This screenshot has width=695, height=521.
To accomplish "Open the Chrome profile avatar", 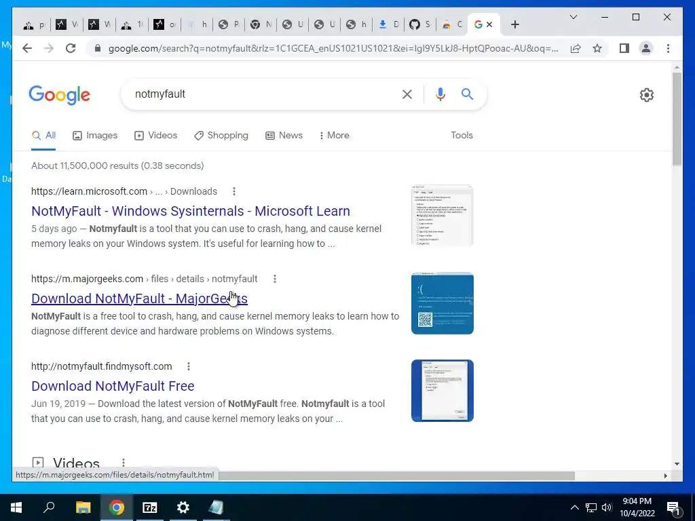I will click(646, 48).
